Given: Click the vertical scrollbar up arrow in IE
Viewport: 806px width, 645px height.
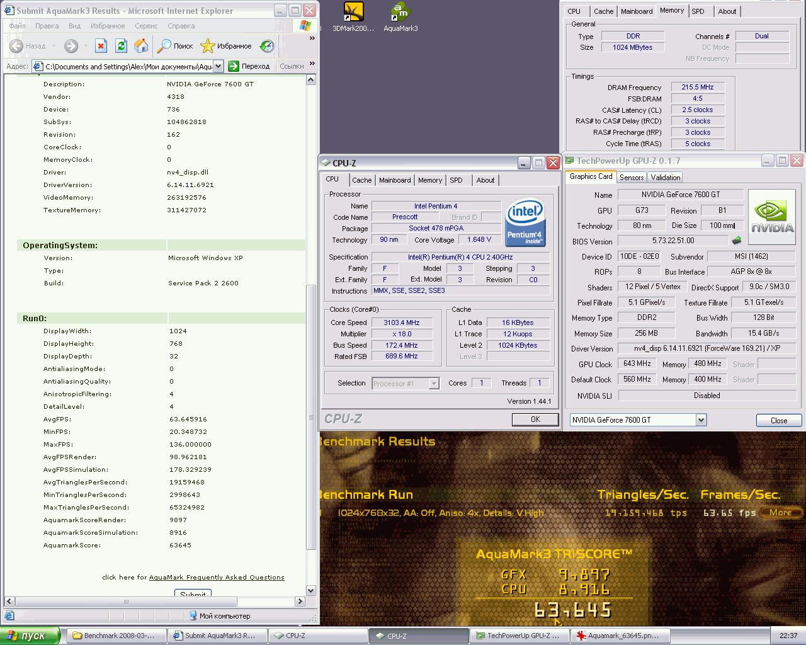Looking at the screenshot, I should [310, 80].
